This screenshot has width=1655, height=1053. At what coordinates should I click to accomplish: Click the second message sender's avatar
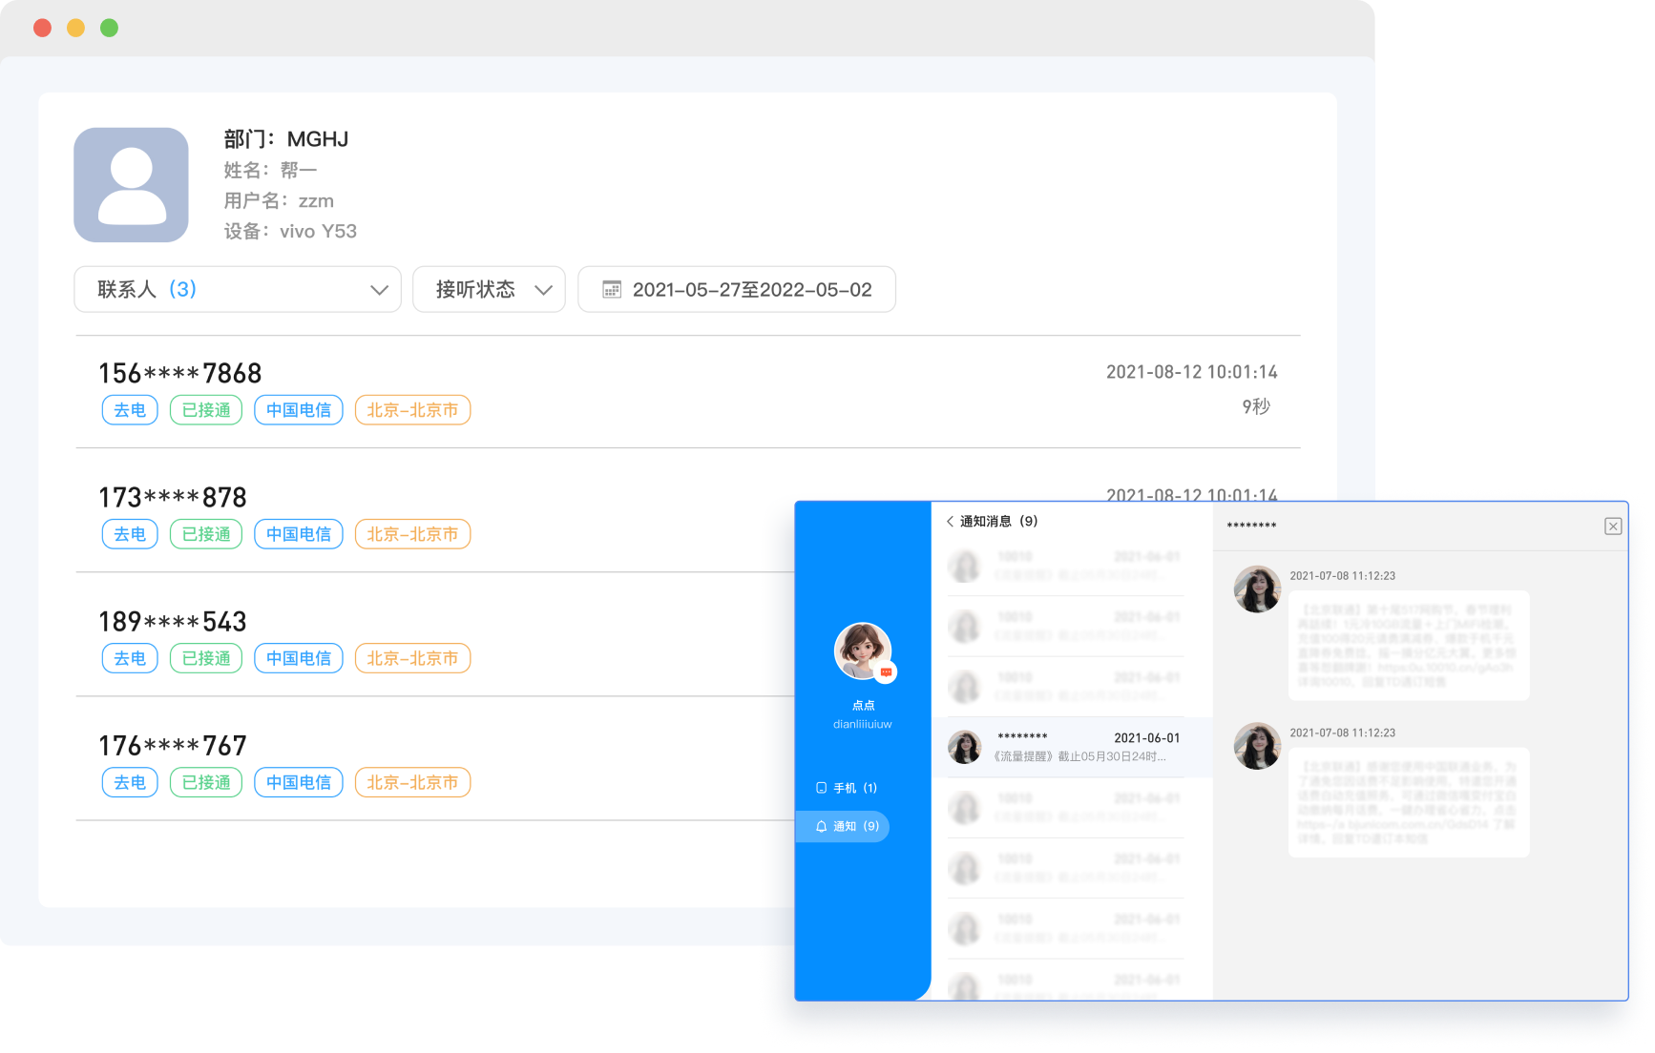1257,746
